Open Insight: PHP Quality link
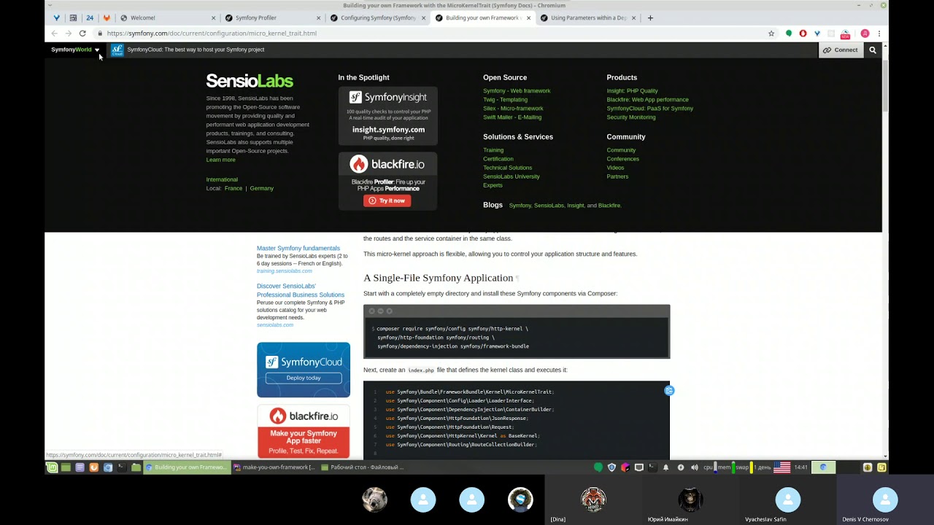This screenshot has height=525, width=934. click(632, 90)
